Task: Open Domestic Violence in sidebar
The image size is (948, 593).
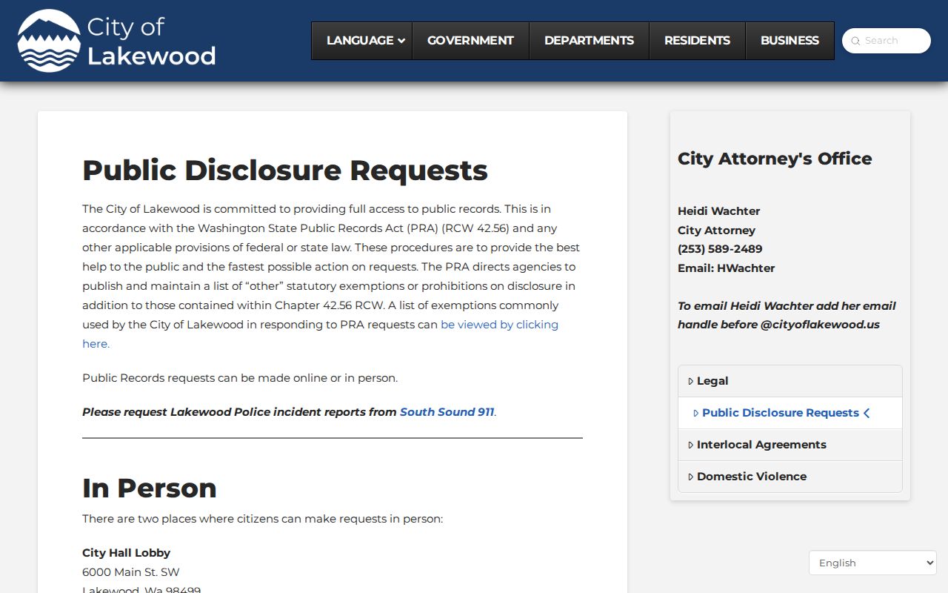Action: 790,477
